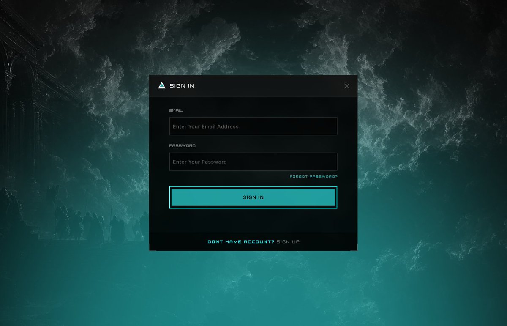Click the EMAIL field label
Image resolution: width=507 pixels, height=326 pixels.
point(175,110)
